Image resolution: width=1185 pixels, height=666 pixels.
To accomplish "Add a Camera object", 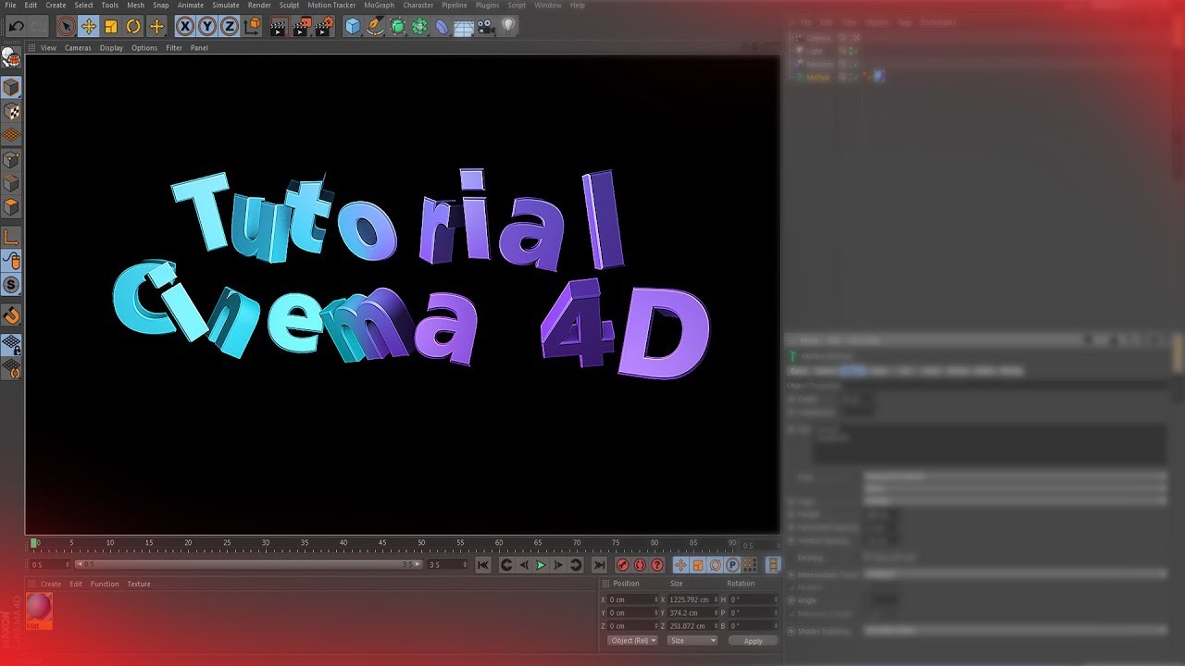I will click(x=486, y=26).
